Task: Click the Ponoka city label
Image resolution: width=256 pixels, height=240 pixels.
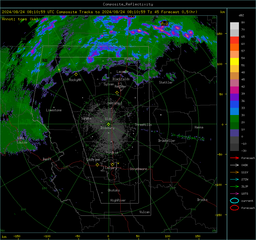Action: point(130,59)
